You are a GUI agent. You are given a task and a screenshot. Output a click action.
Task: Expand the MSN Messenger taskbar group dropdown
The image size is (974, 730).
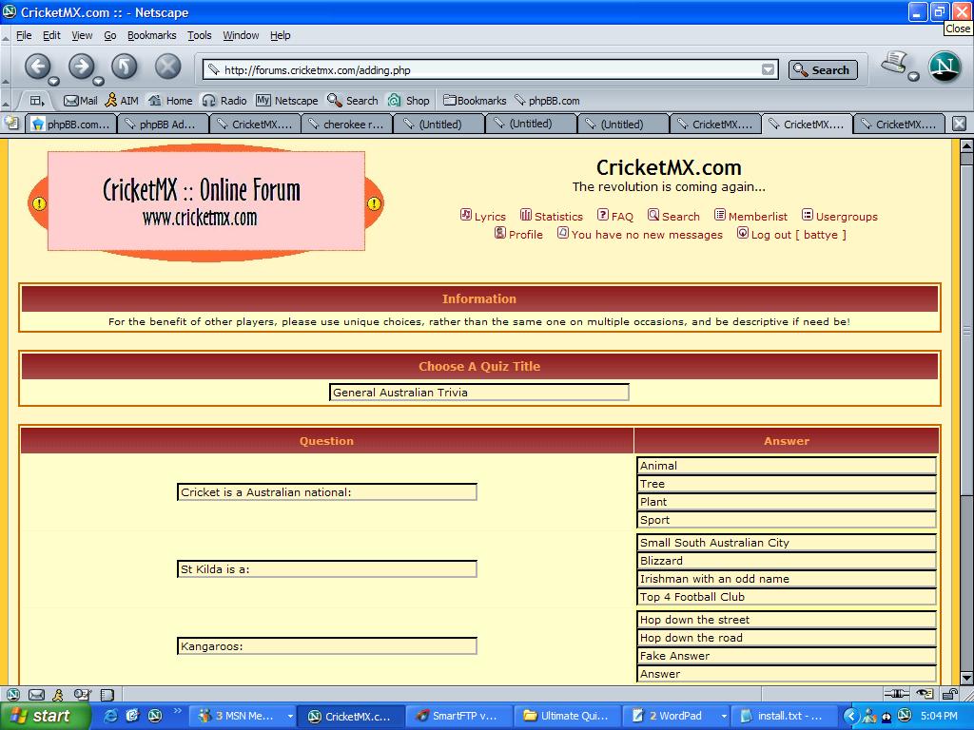(290, 717)
